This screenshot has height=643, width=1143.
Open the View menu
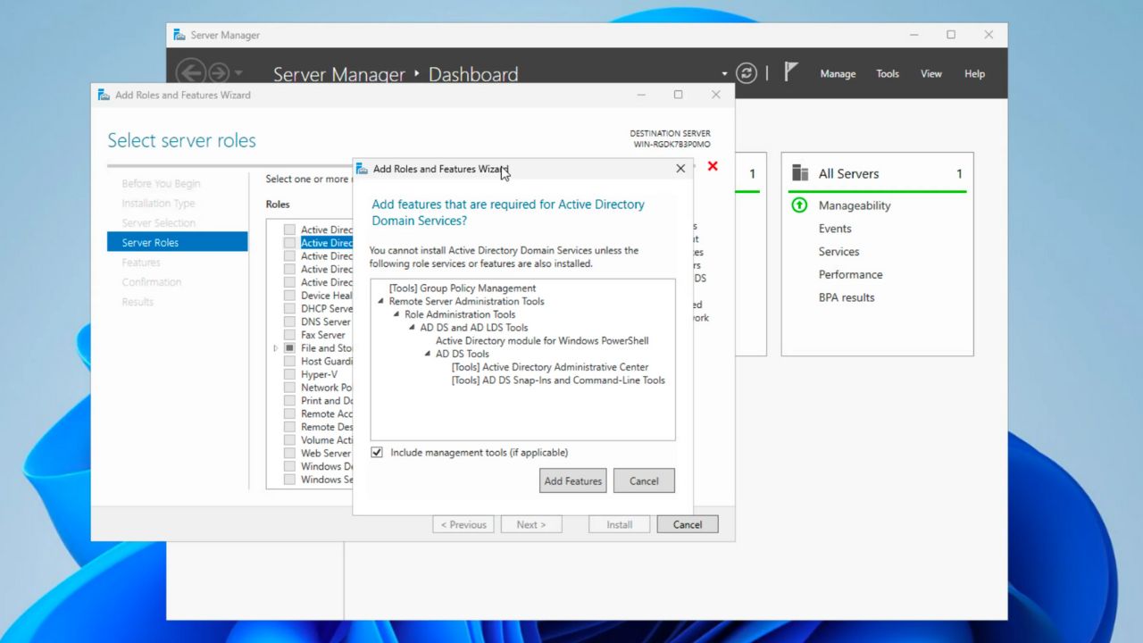(931, 74)
